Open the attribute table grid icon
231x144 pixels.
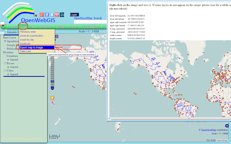[x=57, y=36]
